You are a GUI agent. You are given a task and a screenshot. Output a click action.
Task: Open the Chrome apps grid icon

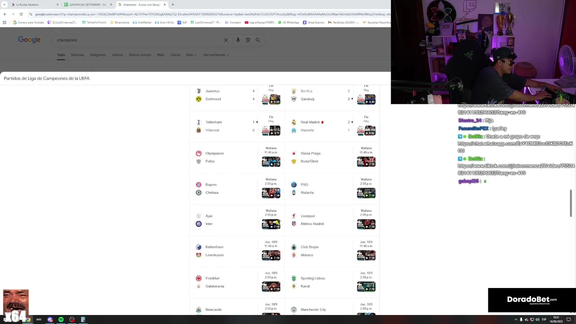pos(4,22)
